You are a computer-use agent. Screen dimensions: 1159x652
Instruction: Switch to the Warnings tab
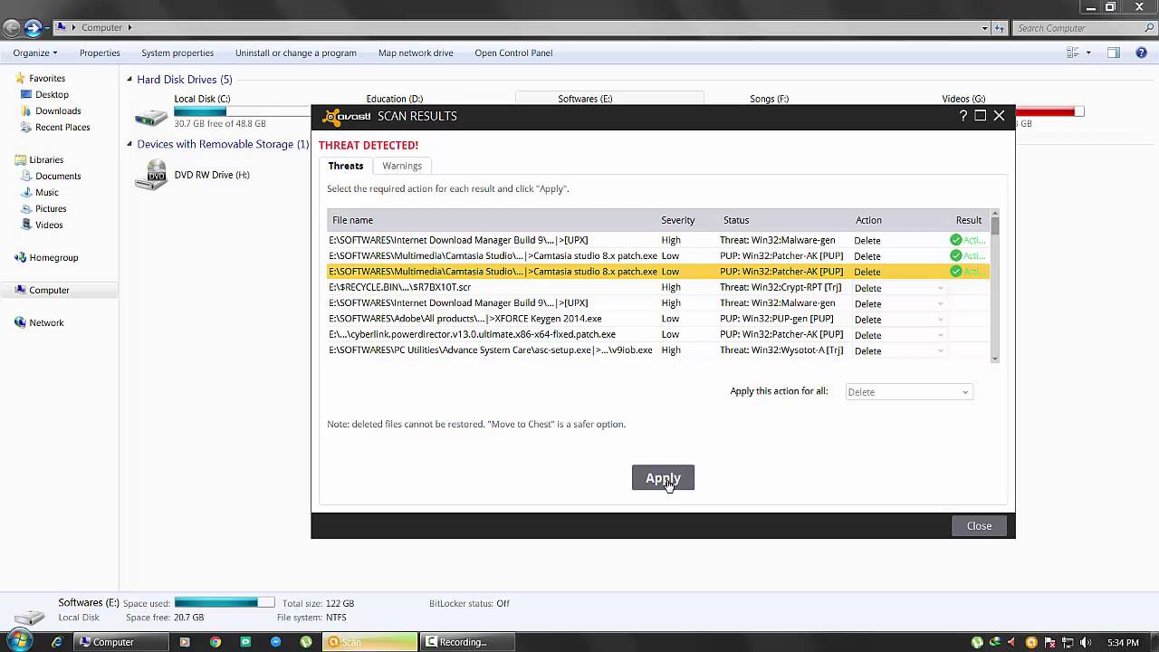click(402, 166)
